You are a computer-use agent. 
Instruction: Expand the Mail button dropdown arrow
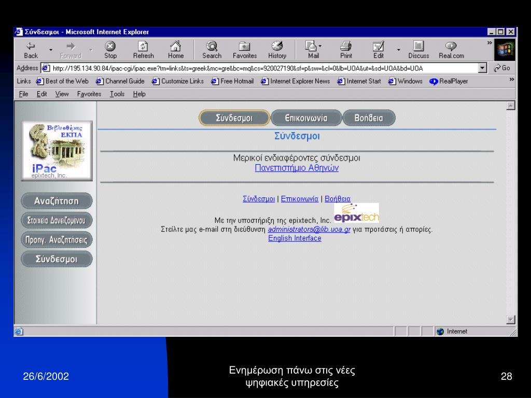(x=320, y=46)
